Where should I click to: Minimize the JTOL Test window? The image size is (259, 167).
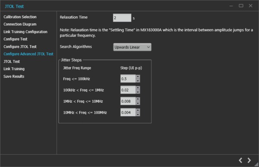pos(231,6)
